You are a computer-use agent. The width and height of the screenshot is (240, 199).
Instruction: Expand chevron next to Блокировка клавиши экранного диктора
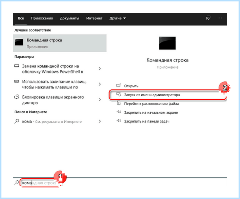[x=100, y=100]
